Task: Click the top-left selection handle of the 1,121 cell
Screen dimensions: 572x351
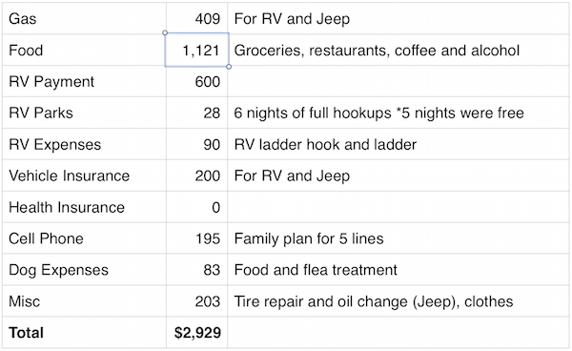Action: click(165, 32)
